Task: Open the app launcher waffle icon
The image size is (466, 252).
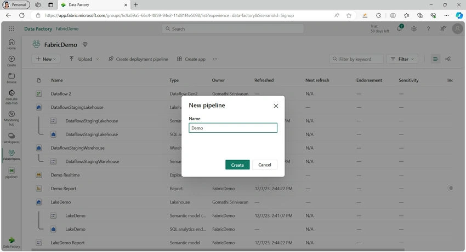Action: click(12, 29)
